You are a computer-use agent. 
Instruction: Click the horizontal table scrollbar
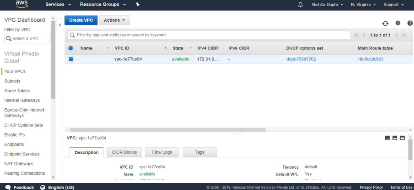click(168, 130)
